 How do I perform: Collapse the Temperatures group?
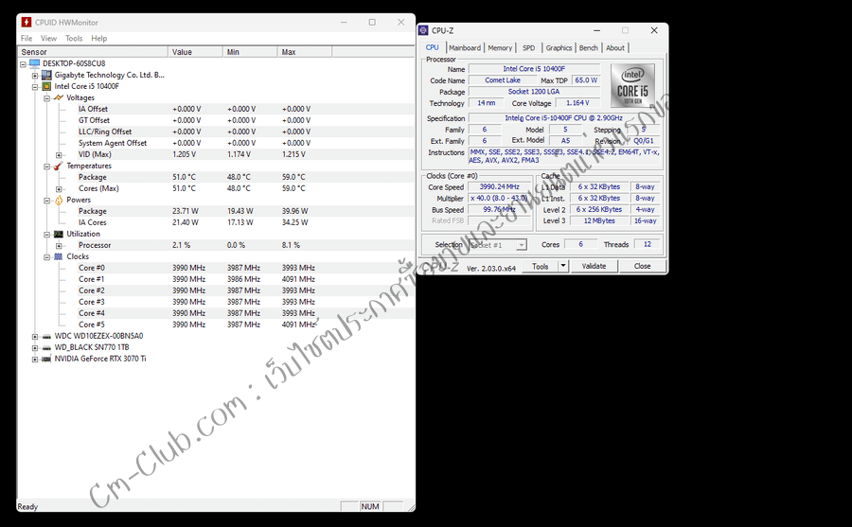point(46,167)
